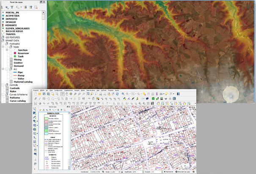
Task: Collapse the Hydraulics group
Action: [x=3, y=43]
